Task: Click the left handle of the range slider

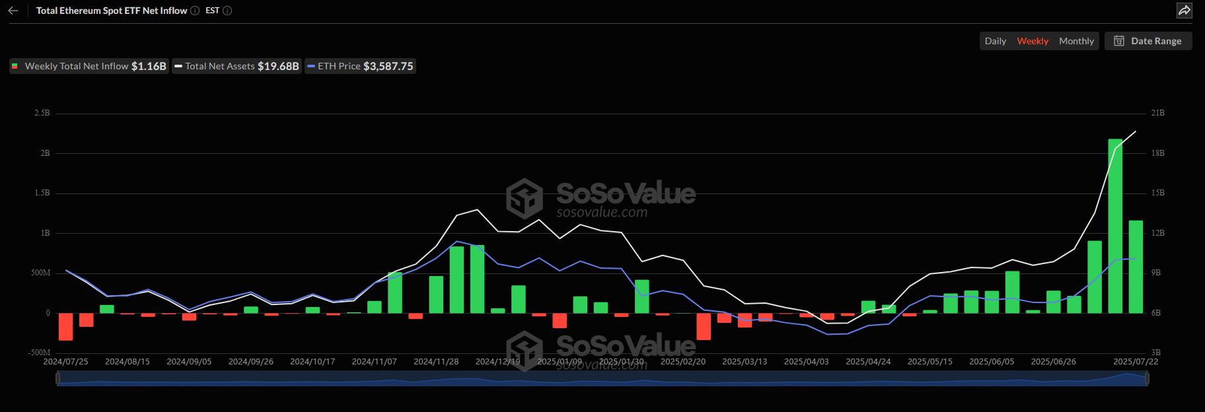Action: pyautogui.click(x=58, y=378)
